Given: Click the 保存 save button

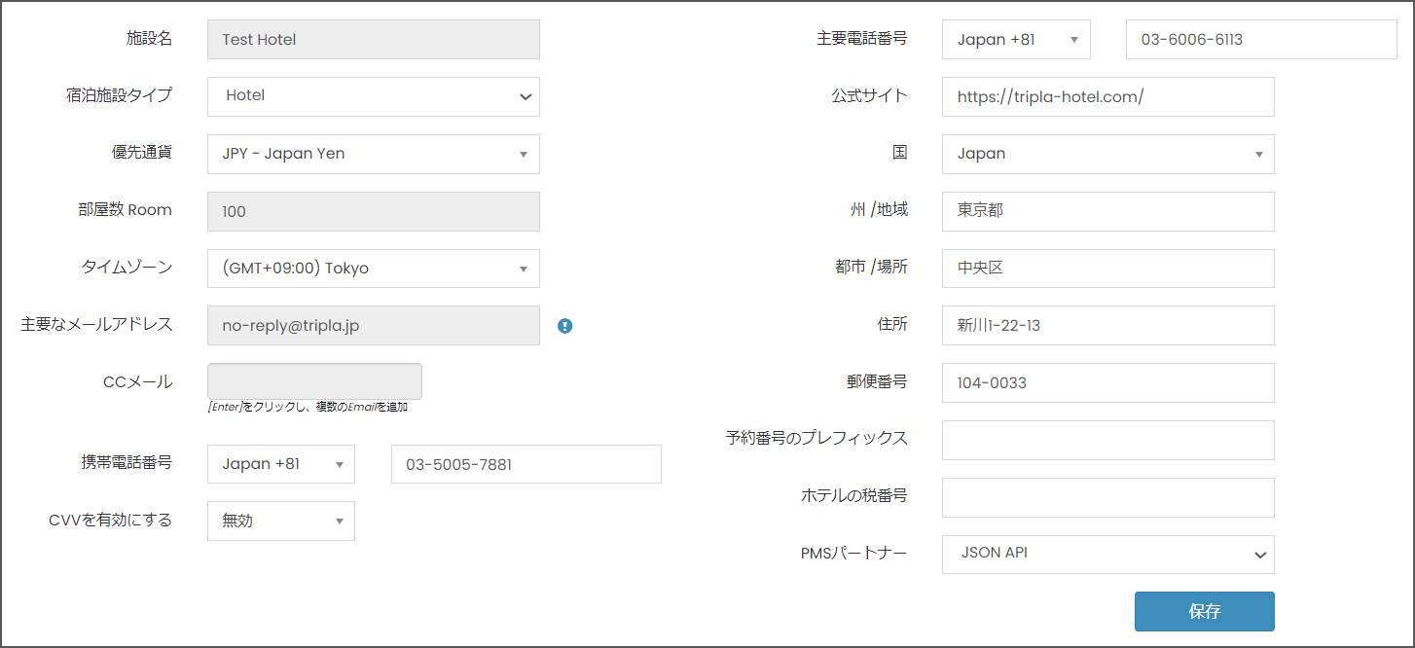Looking at the screenshot, I should (x=1204, y=611).
